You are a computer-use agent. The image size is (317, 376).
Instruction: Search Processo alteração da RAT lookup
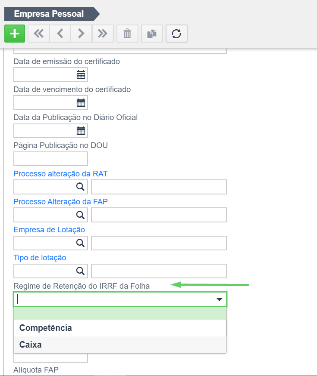pyautogui.click(x=80, y=187)
